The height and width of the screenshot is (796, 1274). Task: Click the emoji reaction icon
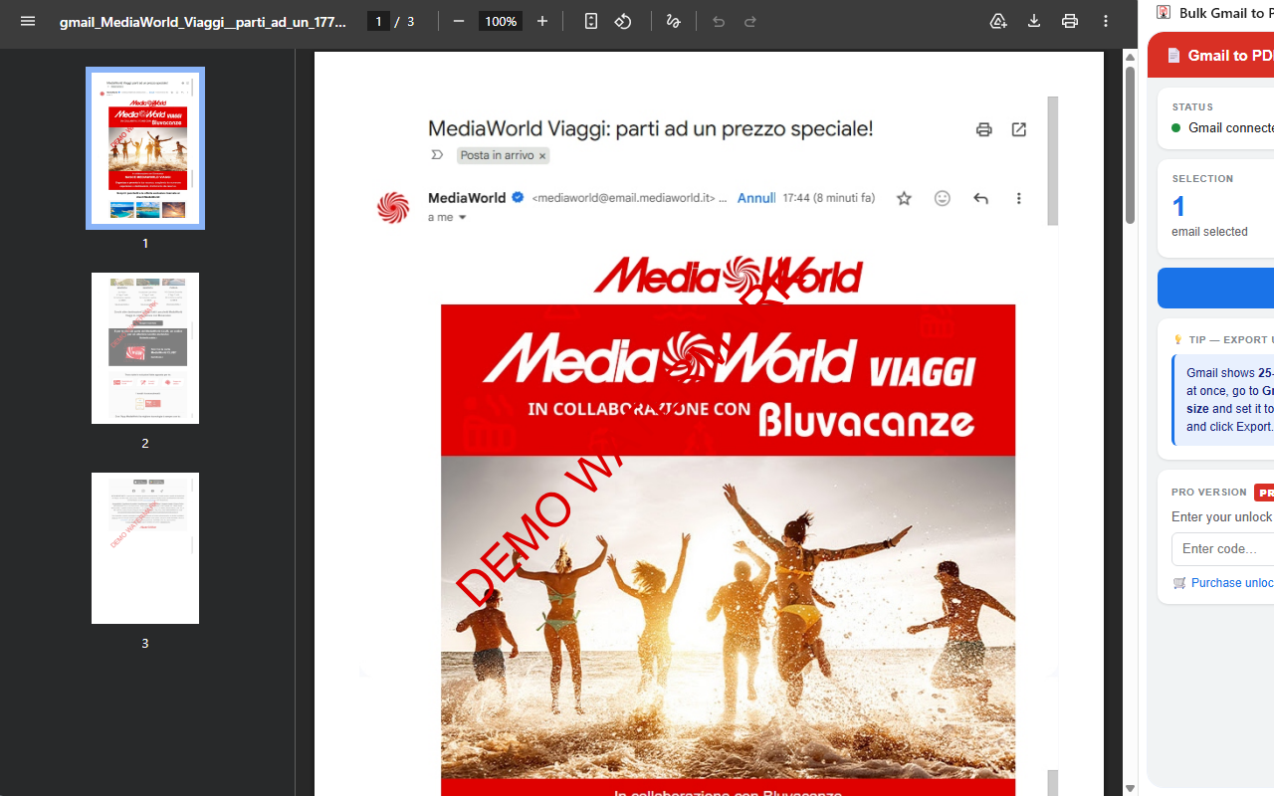pyautogui.click(x=943, y=199)
